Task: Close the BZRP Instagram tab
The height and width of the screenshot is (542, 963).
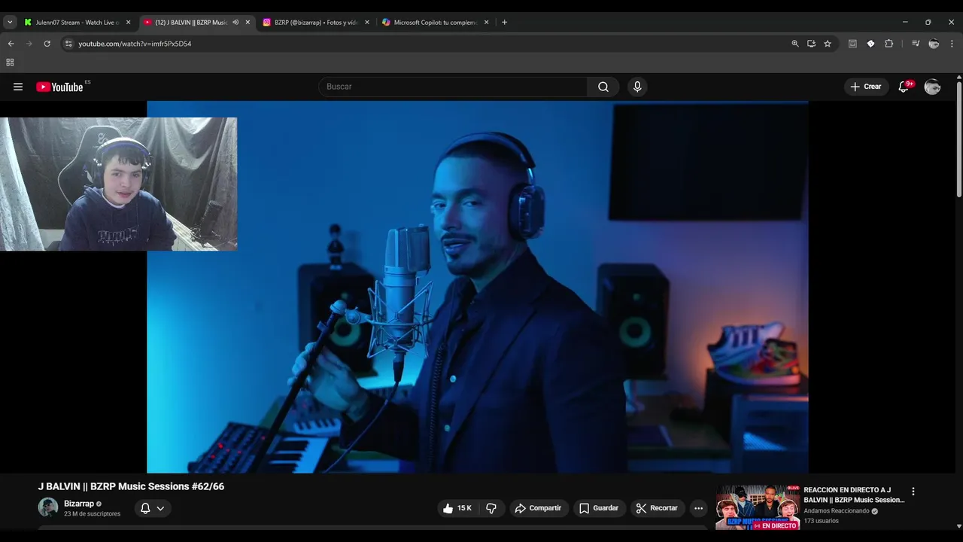Action: (367, 23)
